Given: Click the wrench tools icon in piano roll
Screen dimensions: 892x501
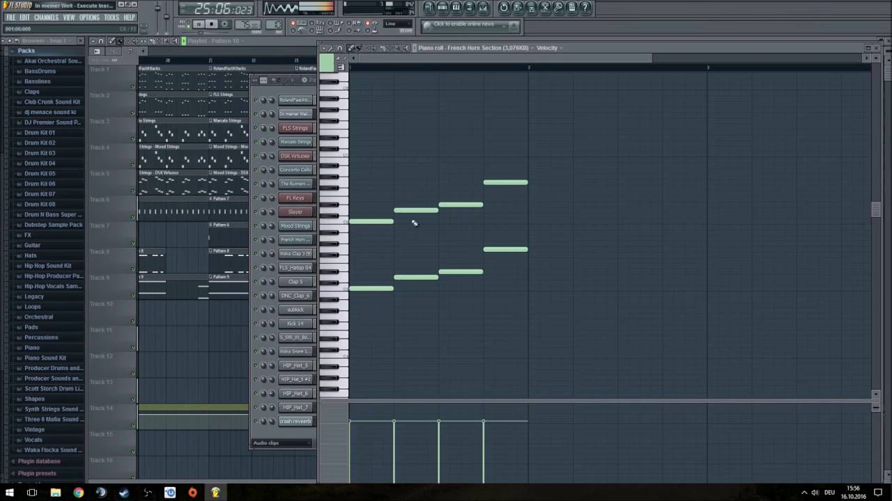Looking at the screenshot, I should (x=331, y=48).
